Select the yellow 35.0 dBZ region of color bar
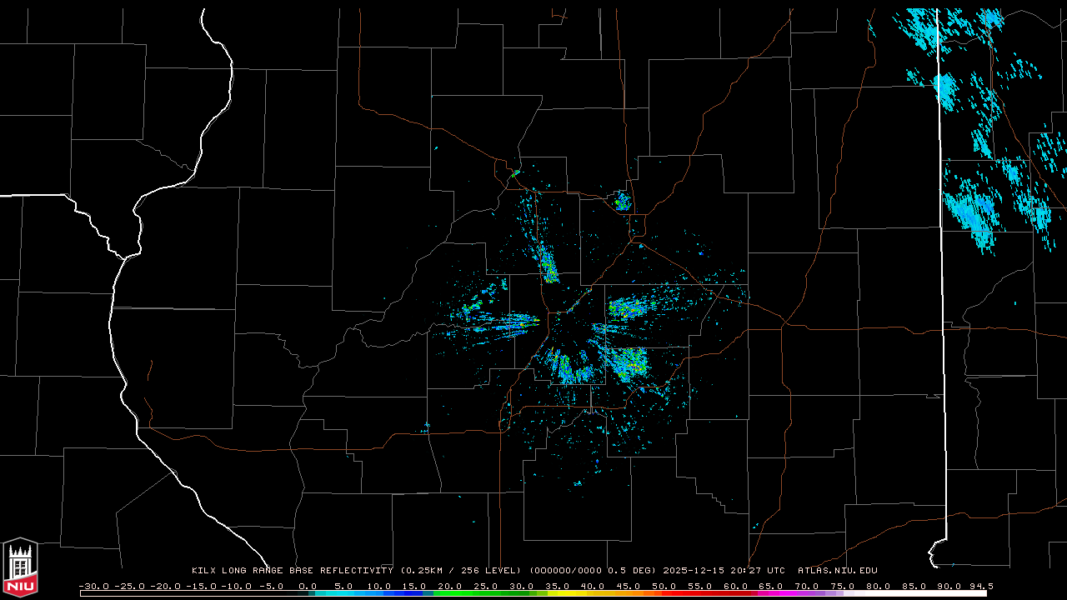The image size is (1067, 600). [557, 593]
